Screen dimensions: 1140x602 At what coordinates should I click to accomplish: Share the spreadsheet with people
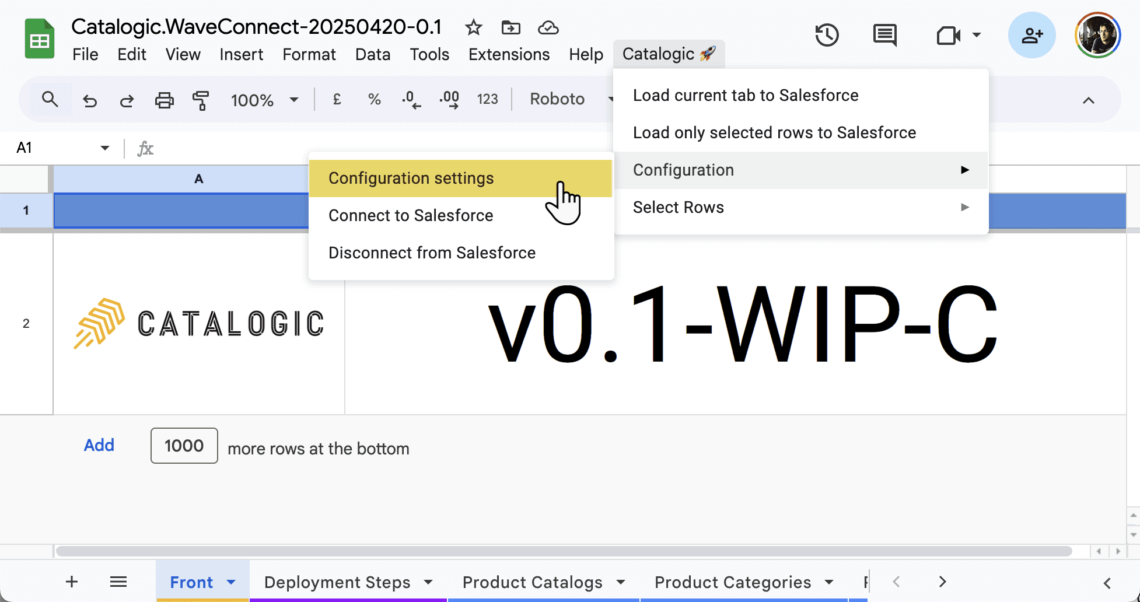(x=1031, y=35)
